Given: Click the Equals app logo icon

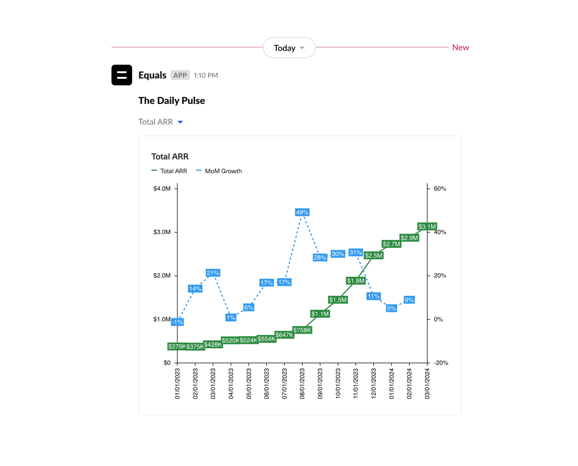Looking at the screenshot, I should (x=121, y=75).
